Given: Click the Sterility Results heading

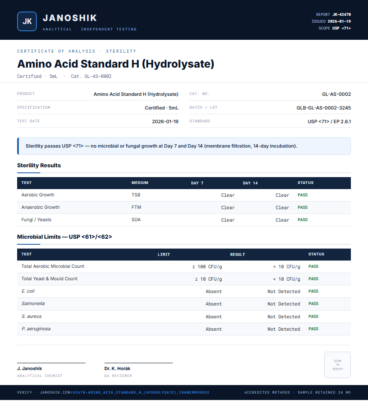Looking at the screenshot, I should coord(39,165).
